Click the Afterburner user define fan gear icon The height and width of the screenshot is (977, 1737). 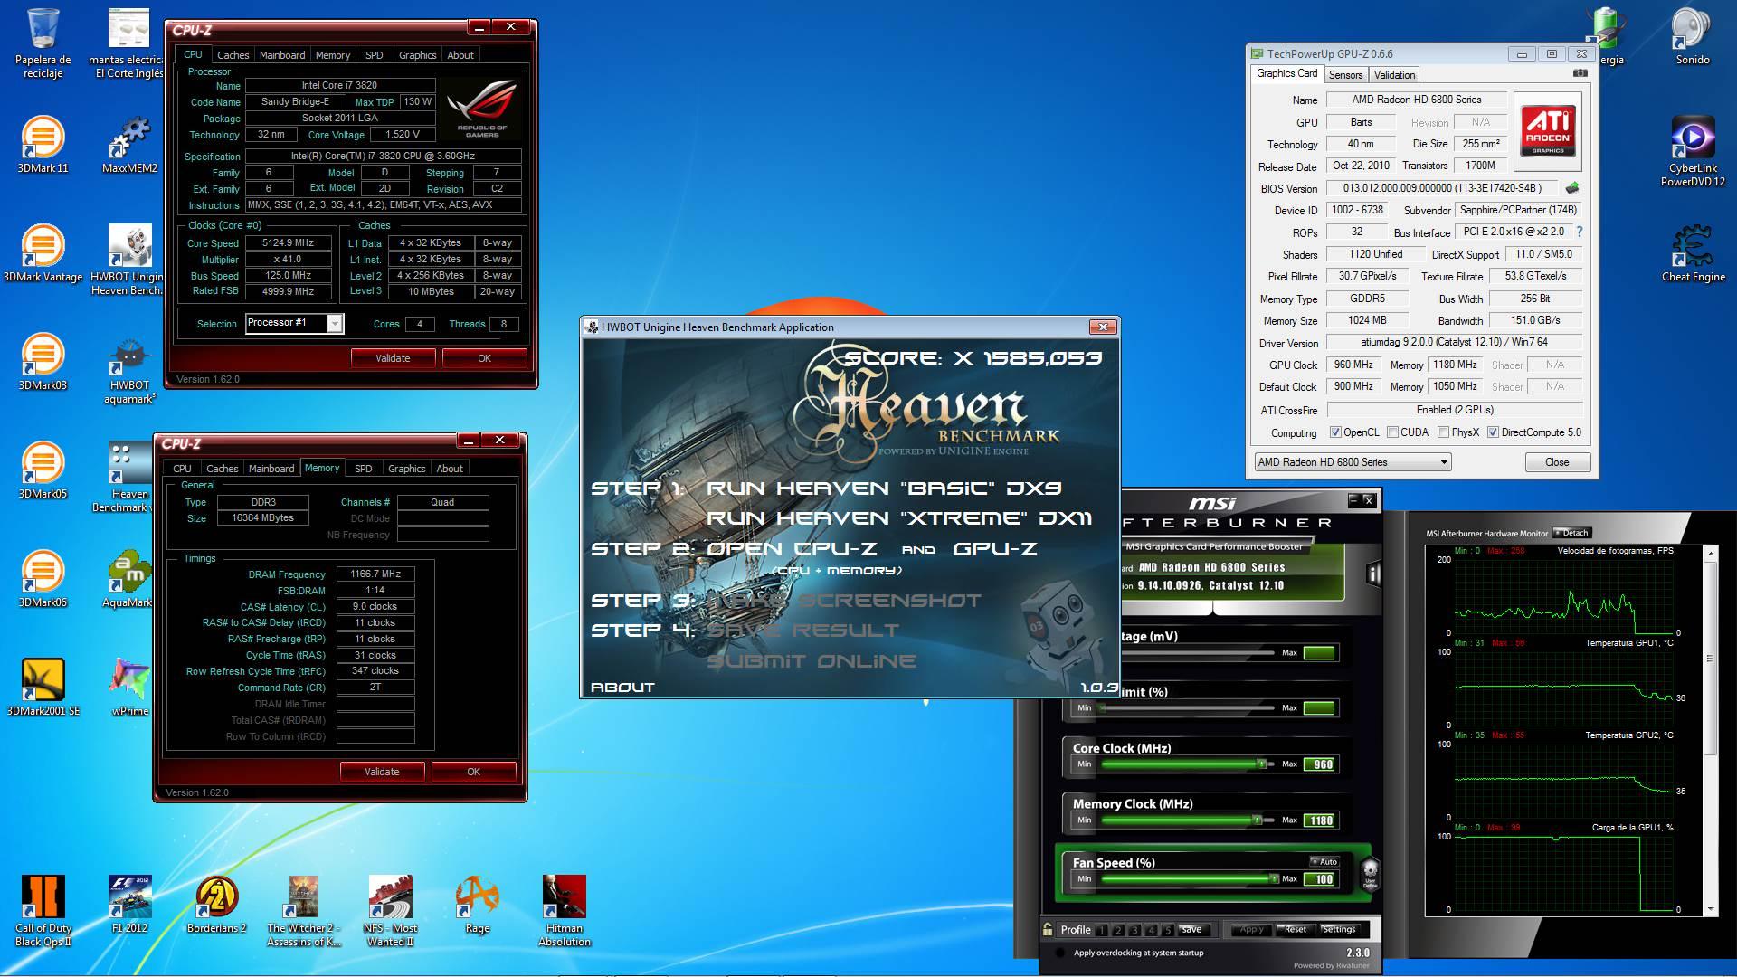[x=1370, y=873]
